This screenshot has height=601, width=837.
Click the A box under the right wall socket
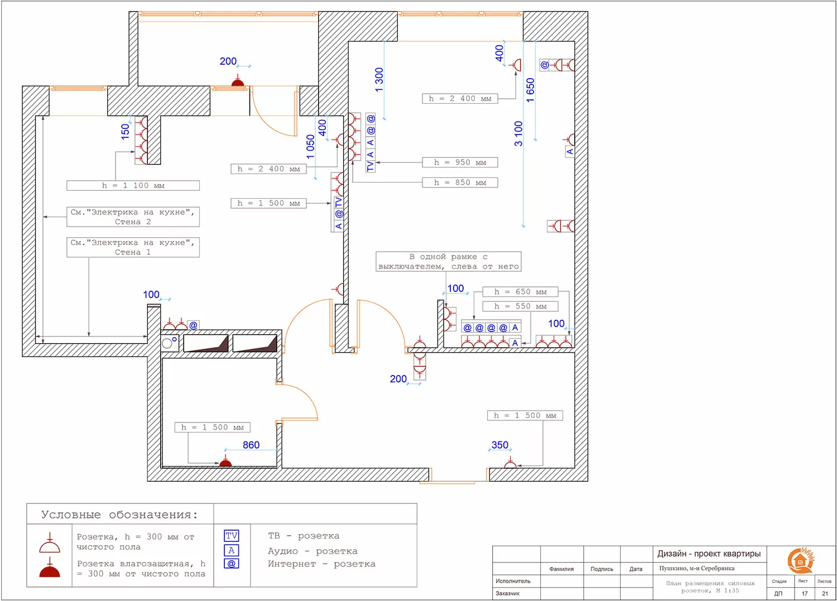click(x=570, y=151)
